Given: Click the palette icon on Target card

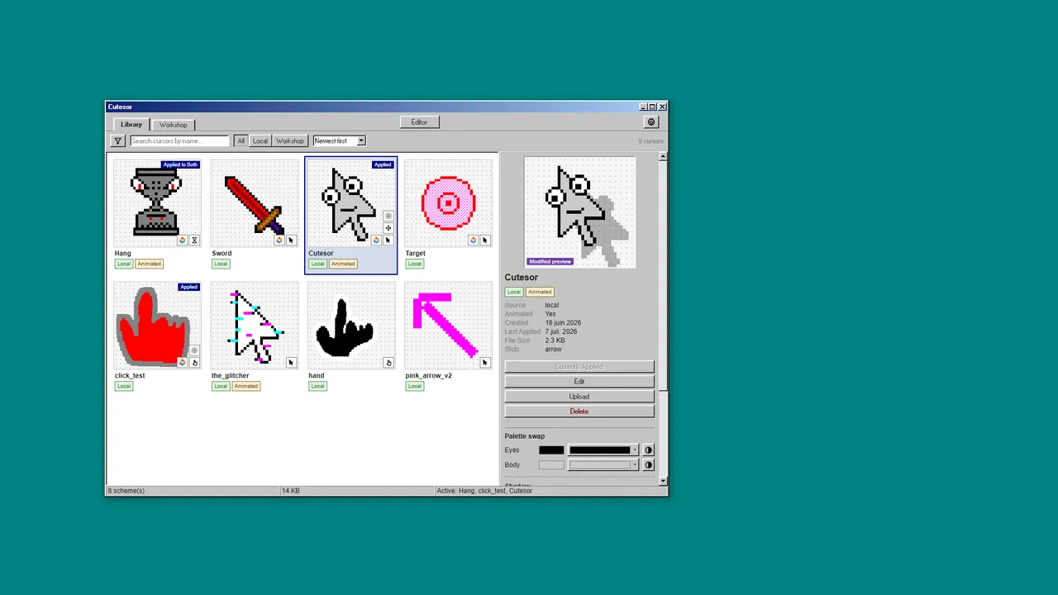Looking at the screenshot, I should coord(474,240).
